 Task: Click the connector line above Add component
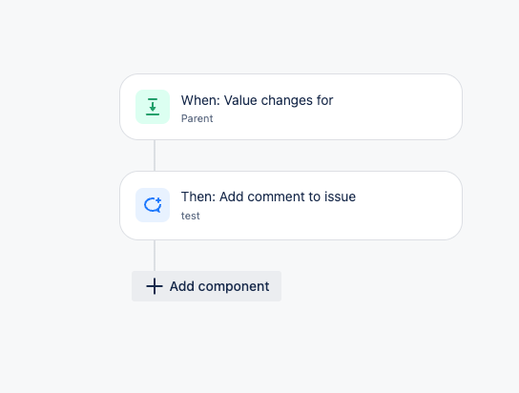tap(155, 256)
